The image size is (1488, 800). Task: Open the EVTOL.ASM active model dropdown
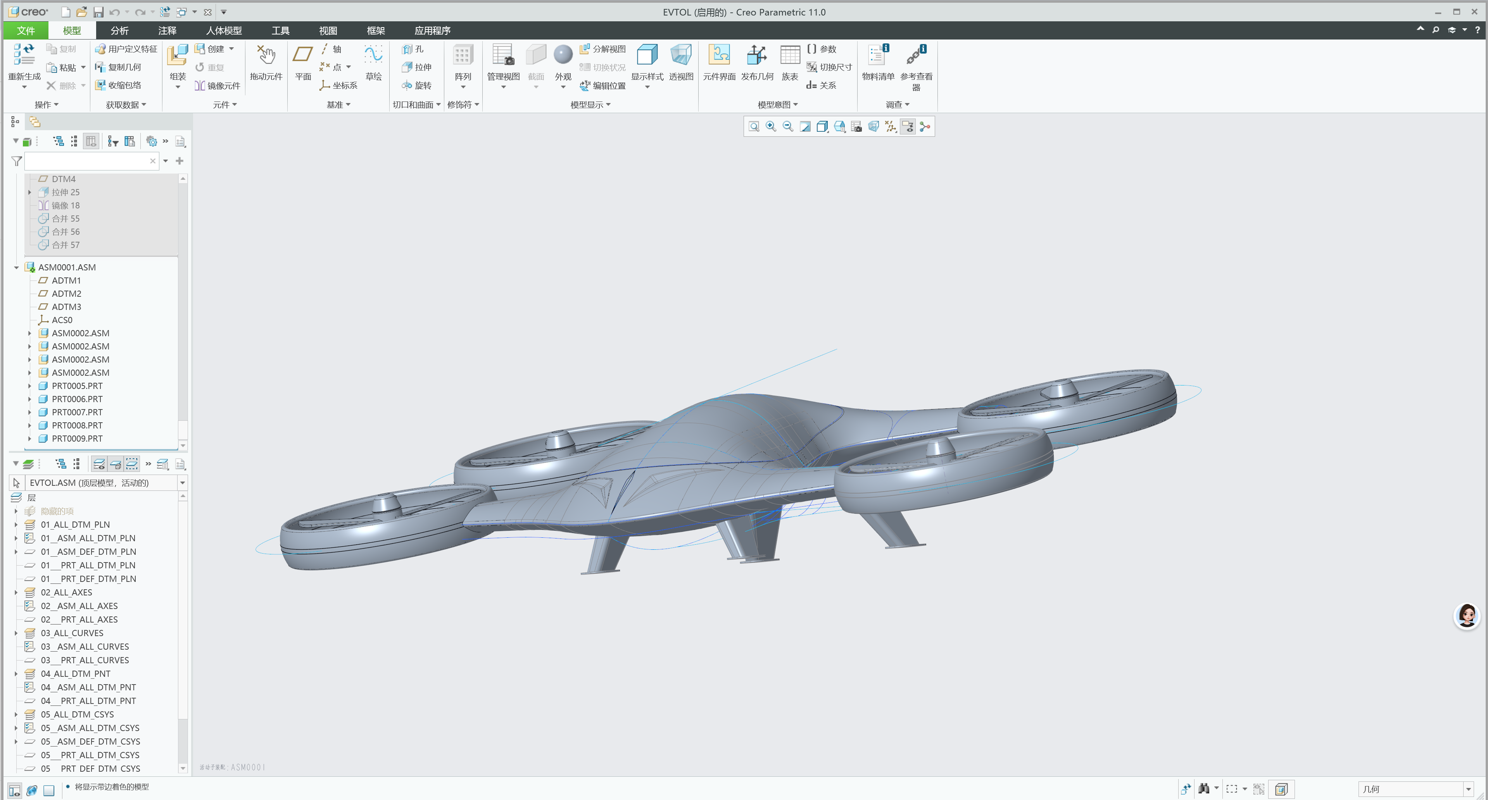[183, 483]
